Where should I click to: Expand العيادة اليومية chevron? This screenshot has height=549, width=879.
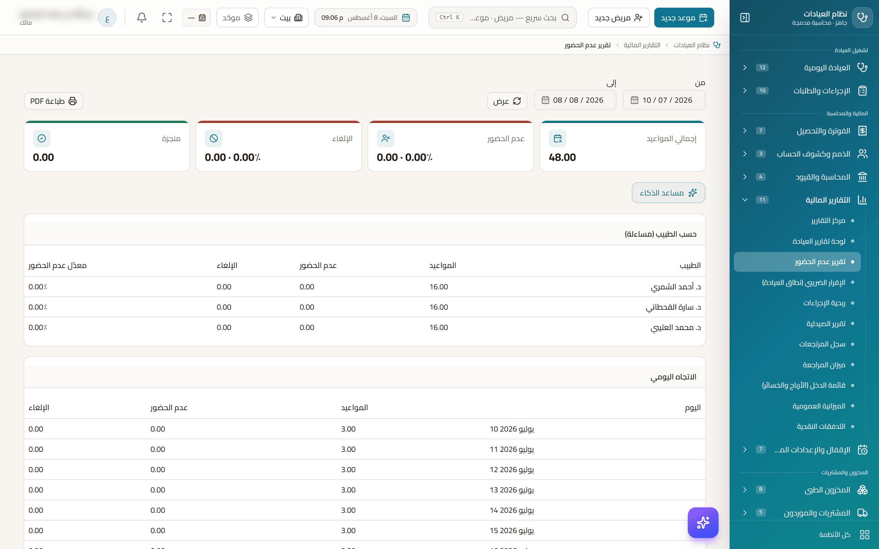point(745,68)
